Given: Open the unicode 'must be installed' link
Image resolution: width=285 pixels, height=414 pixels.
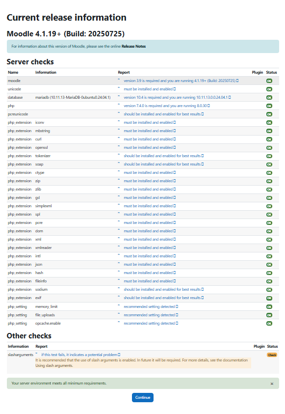Looking at the screenshot, I should 150,89.
